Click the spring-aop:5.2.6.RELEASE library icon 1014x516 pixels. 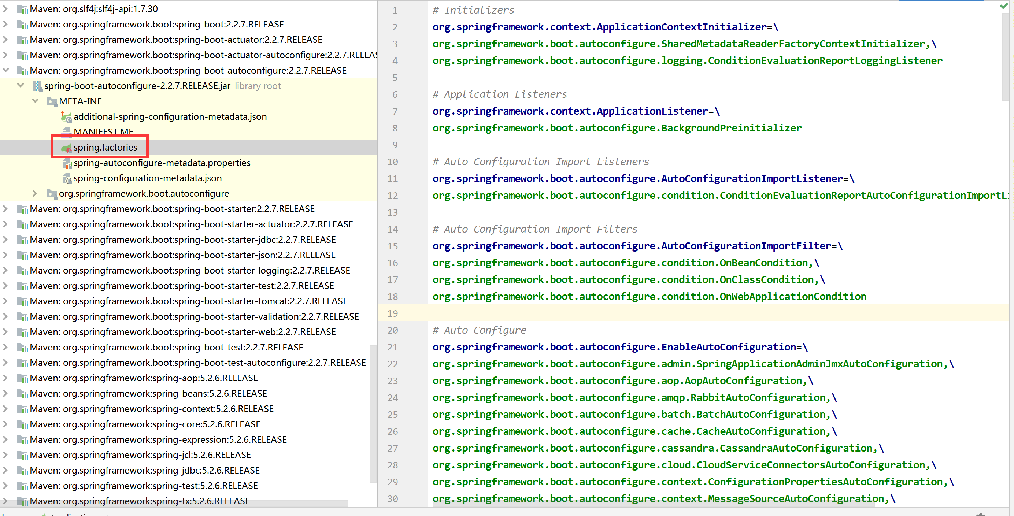(x=23, y=378)
